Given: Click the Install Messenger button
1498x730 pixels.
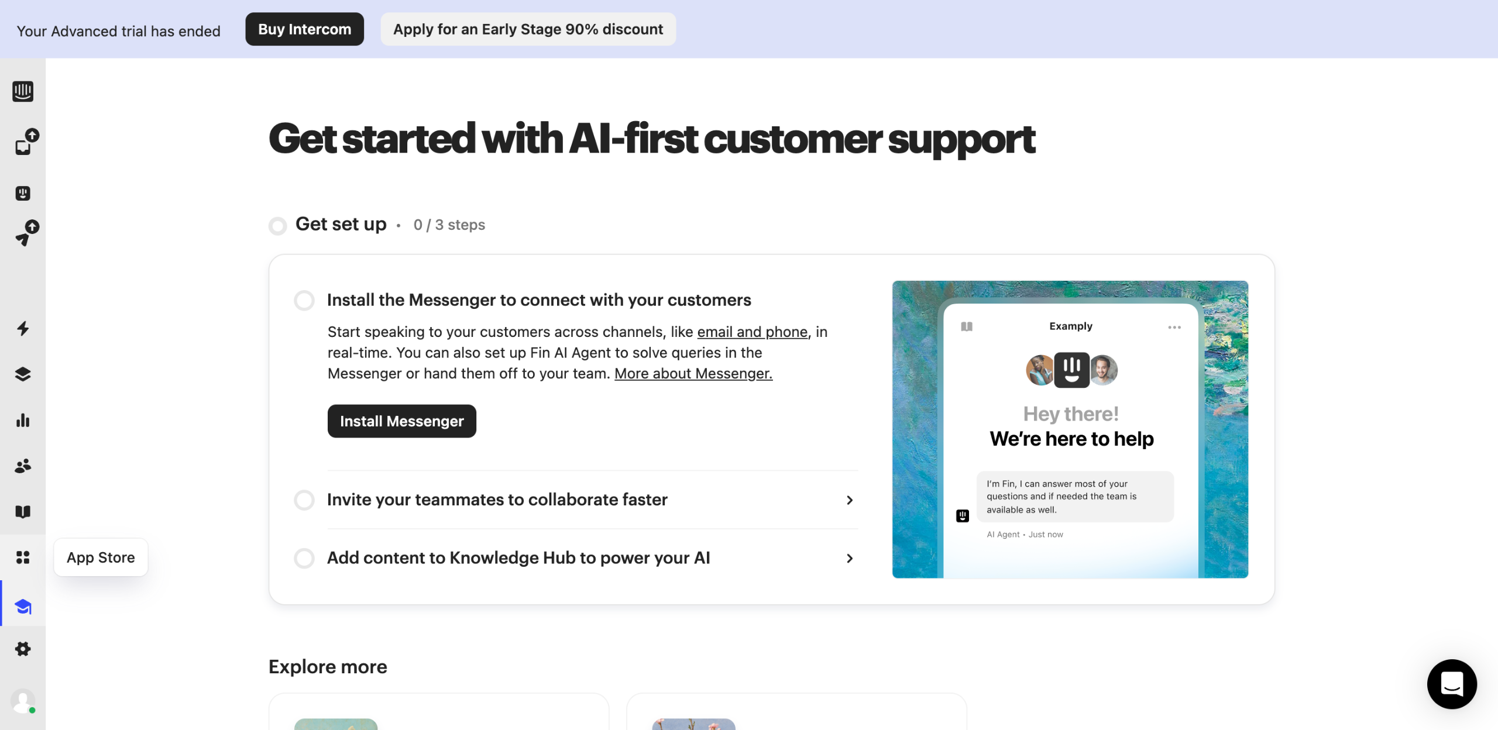Looking at the screenshot, I should pos(401,421).
